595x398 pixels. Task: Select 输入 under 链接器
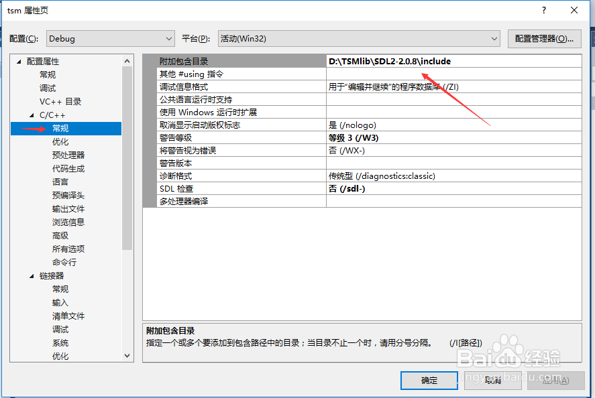point(60,302)
